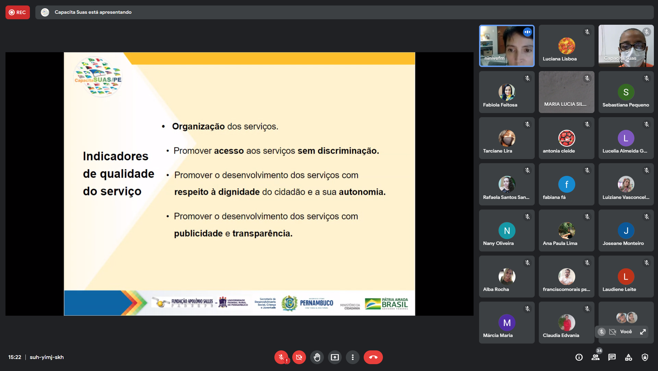Open the chat messages panel
This screenshot has height=371, width=658.
click(612, 357)
